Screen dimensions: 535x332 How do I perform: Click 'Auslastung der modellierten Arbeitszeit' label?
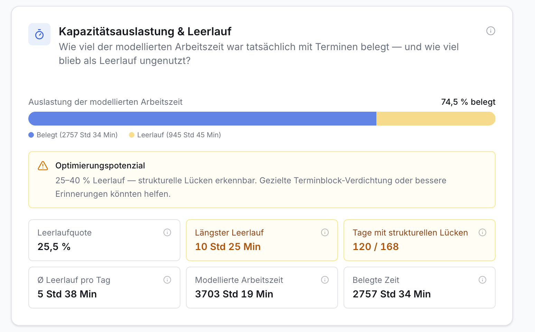105,102
